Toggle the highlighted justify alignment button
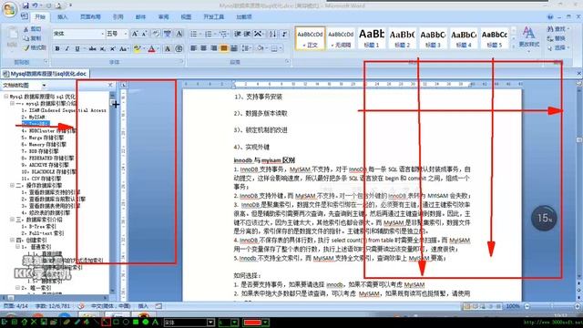The height and width of the screenshot is (328, 583). point(224,48)
